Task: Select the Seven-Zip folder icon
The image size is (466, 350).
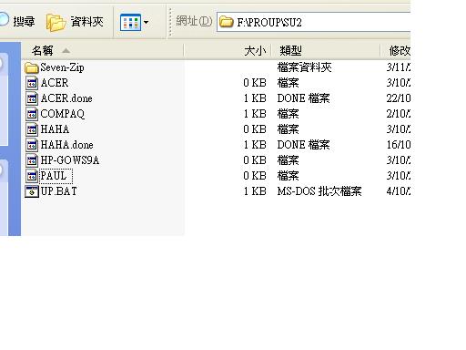Action: click(32, 67)
